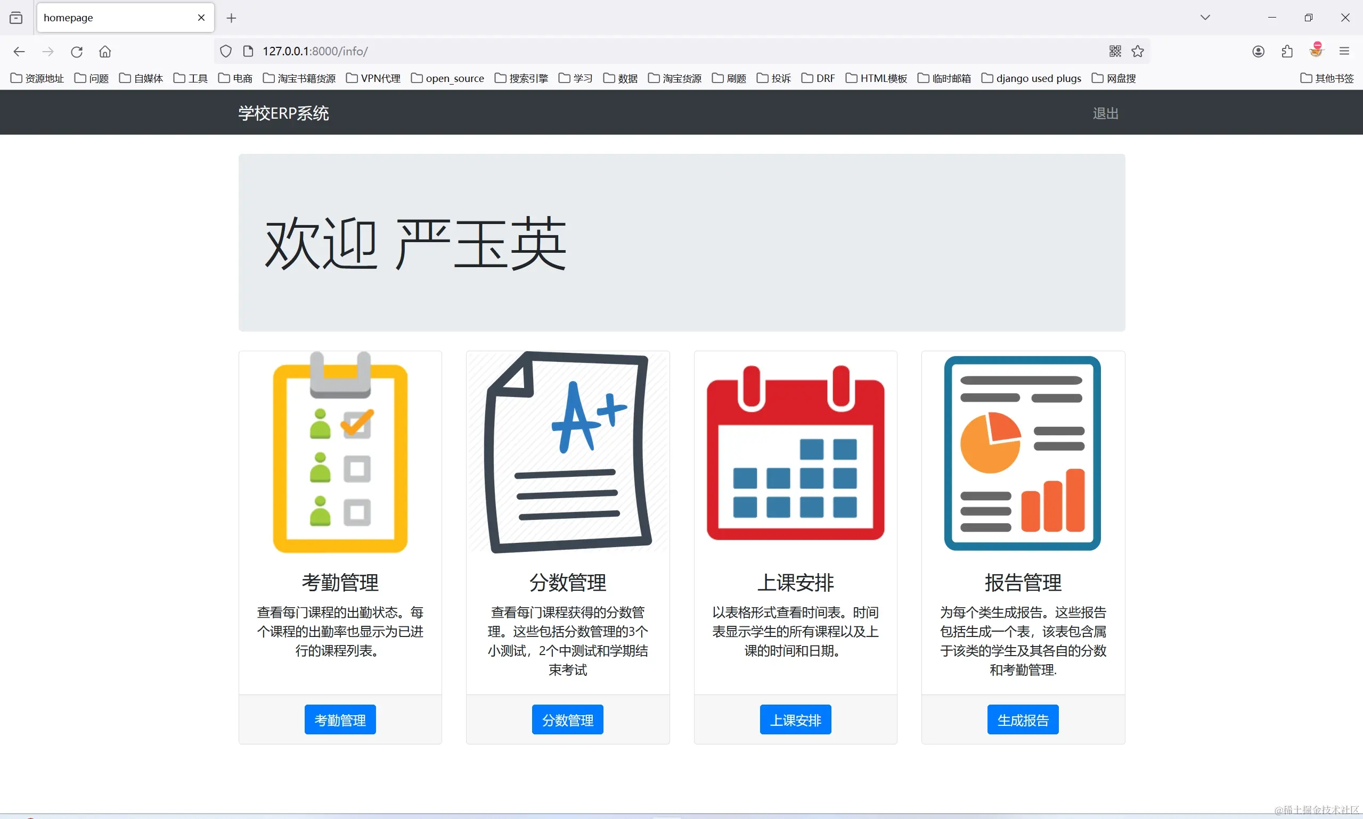
Task: Click the red calendar timetable image
Action: [x=795, y=452]
